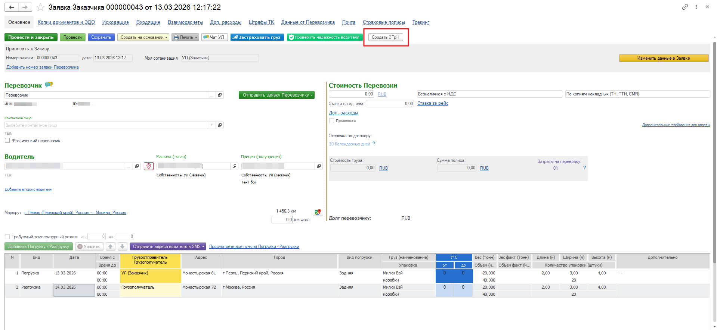Go back with the left arrow button
The width and height of the screenshot is (717, 330).
pos(12,7)
